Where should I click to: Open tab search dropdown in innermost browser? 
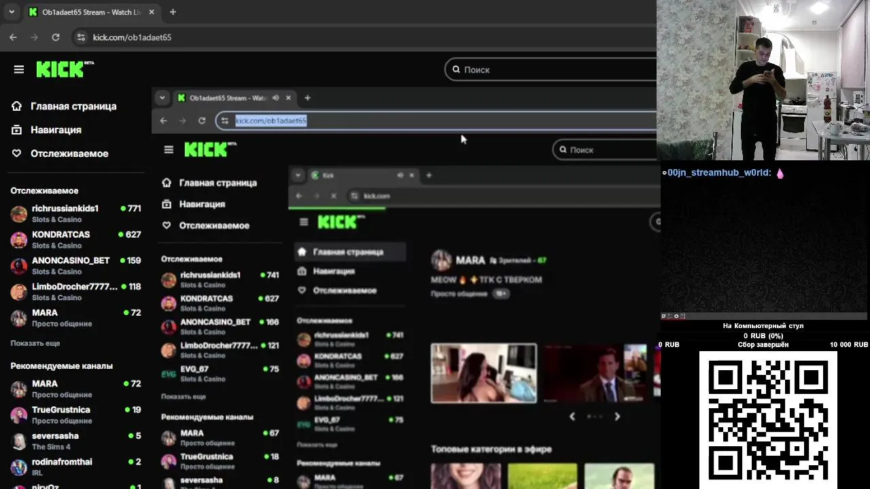point(298,175)
